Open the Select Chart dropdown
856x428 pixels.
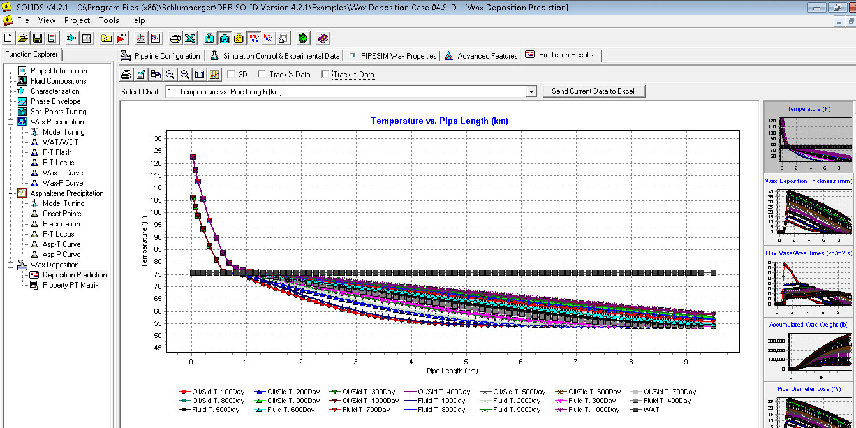[531, 92]
